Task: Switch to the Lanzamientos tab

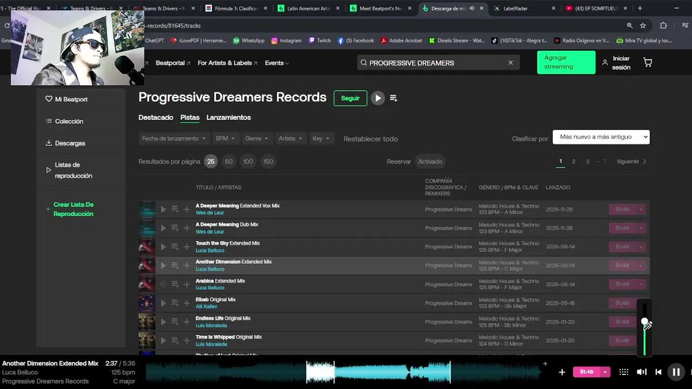Action: click(229, 117)
